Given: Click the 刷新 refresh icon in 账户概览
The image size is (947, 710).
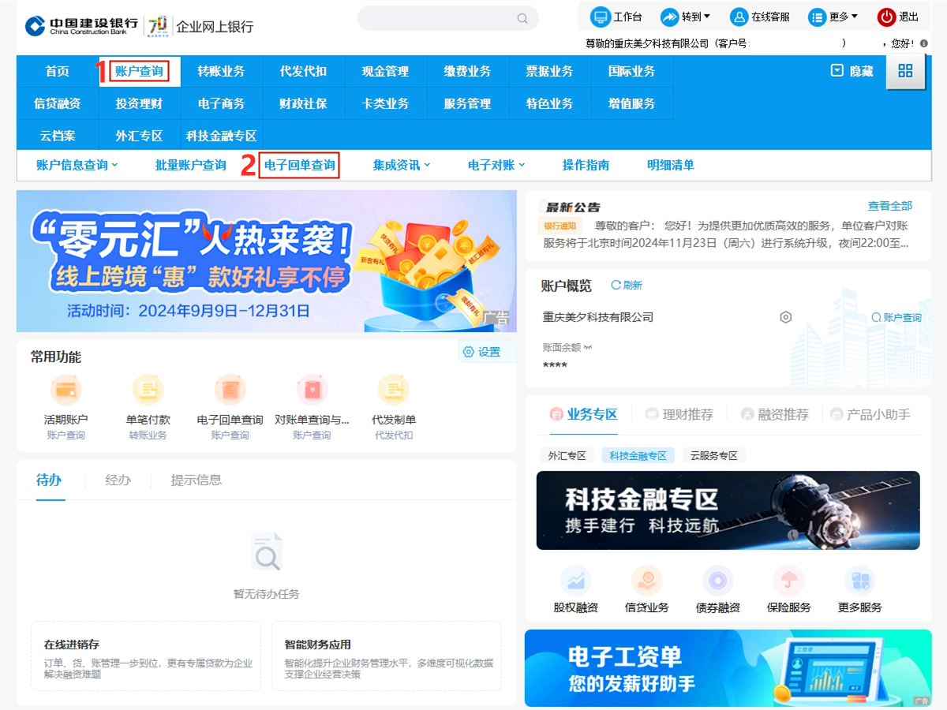Looking at the screenshot, I should [x=616, y=285].
